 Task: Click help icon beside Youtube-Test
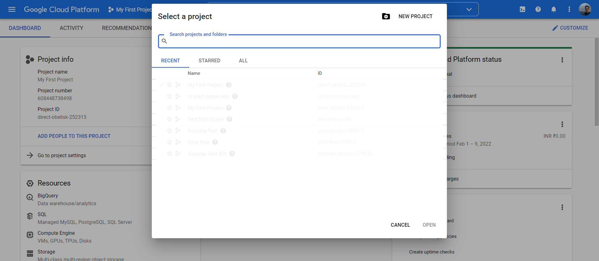pos(223,131)
